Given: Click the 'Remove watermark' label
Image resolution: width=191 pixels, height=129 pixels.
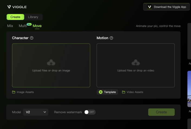Looking at the screenshot, I should pyautogui.click(x=68, y=112).
